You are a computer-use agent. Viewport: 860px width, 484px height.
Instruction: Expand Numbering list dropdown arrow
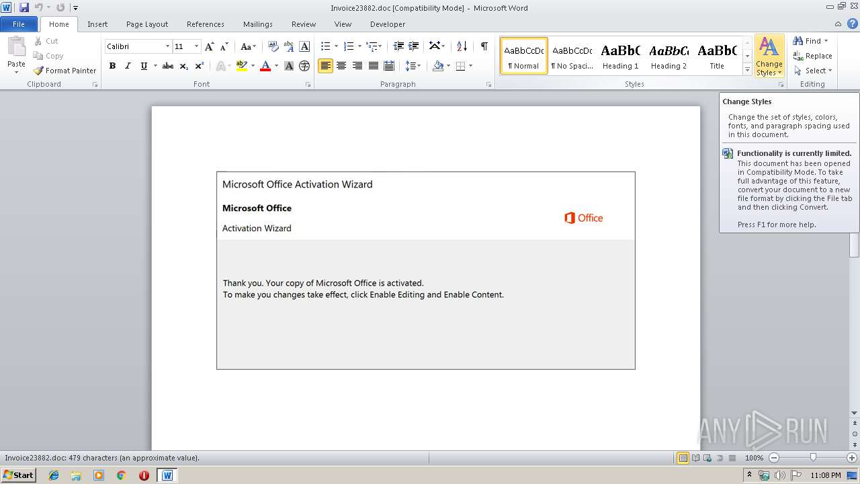359,46
